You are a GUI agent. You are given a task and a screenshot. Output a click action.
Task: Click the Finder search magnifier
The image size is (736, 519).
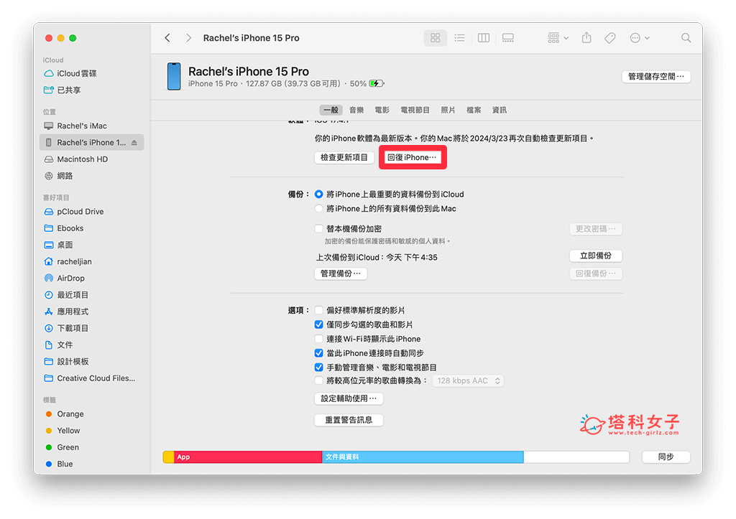point(686,38)
